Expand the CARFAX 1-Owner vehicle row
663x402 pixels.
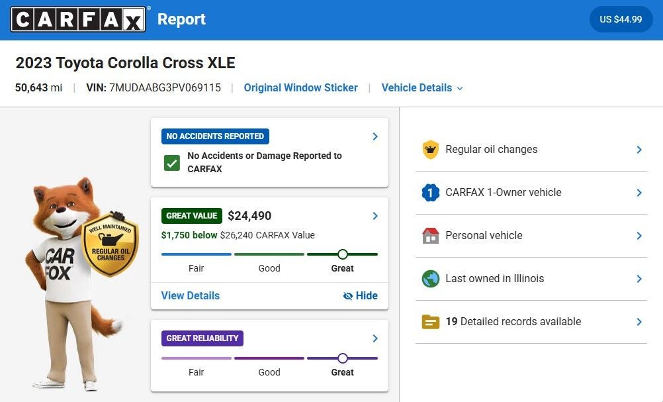[639, 192]
